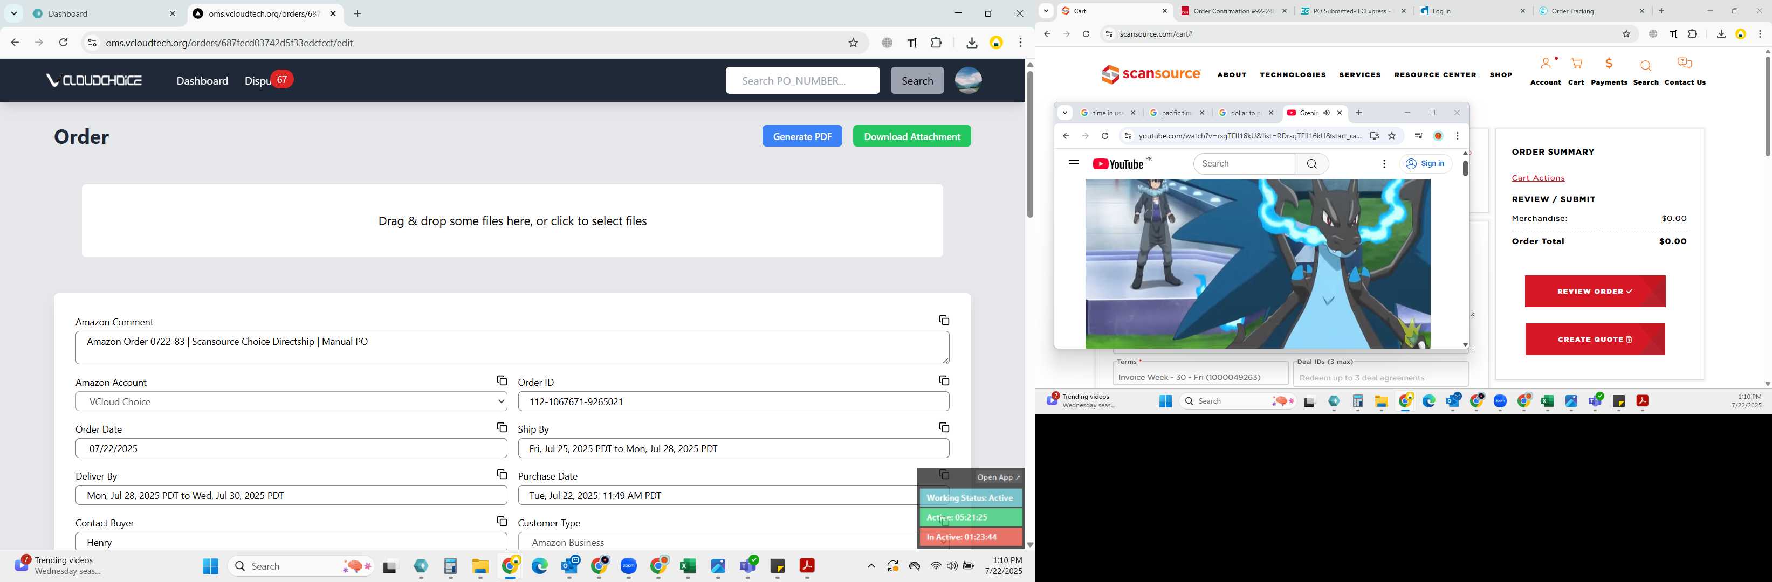Screen dimensions: 1772x582
Task: Switch to the 'dollar to p' Google tab
Action: [x=1246, y=113]
